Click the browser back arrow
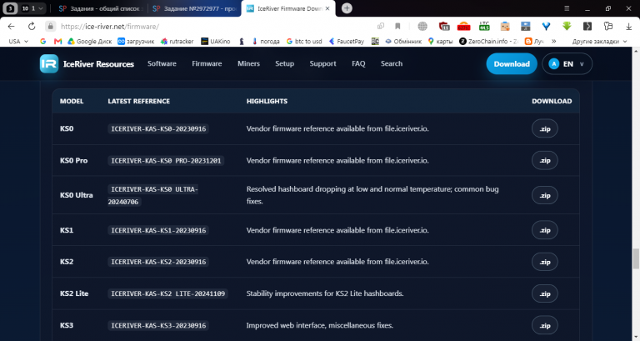640x341 pixels. coord(11,26)
